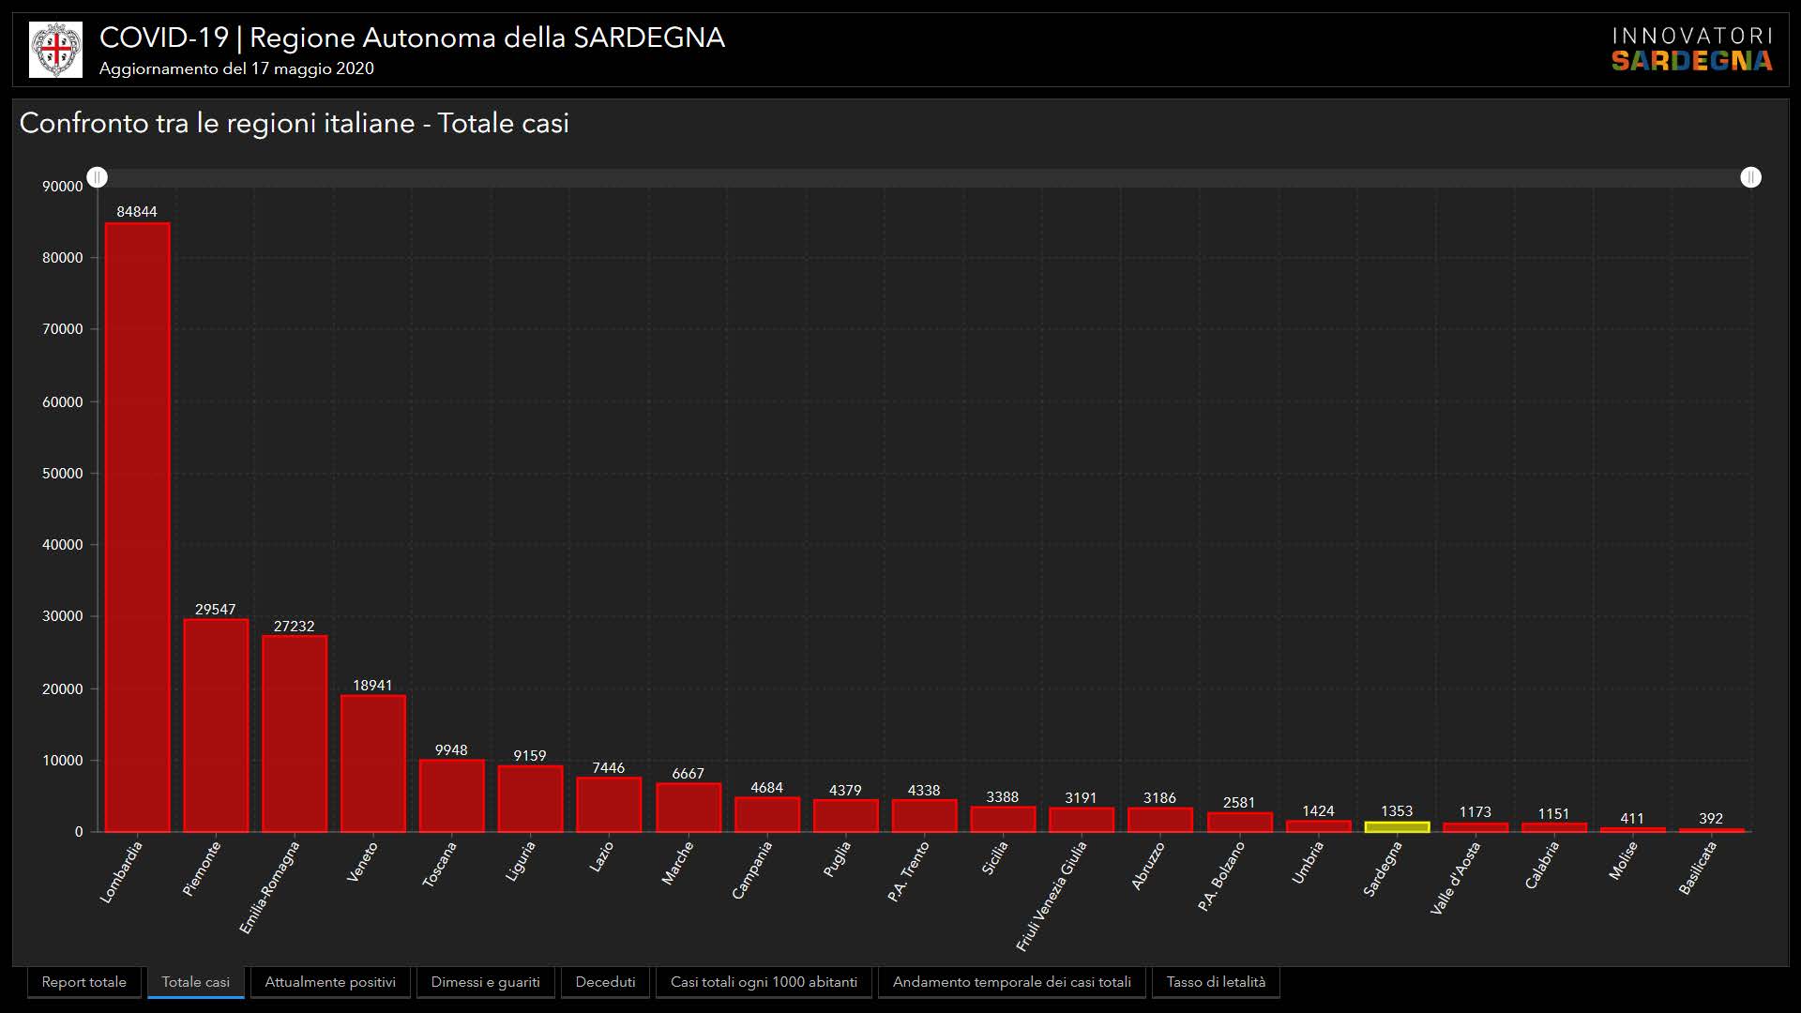Open the Report totale tab
1801x1013 pixels.
click(x=83, y=982)
